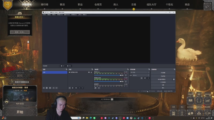Viewport: 214px width, 120px height.
Task: Move source down with arrow
Action: (82, 88)
